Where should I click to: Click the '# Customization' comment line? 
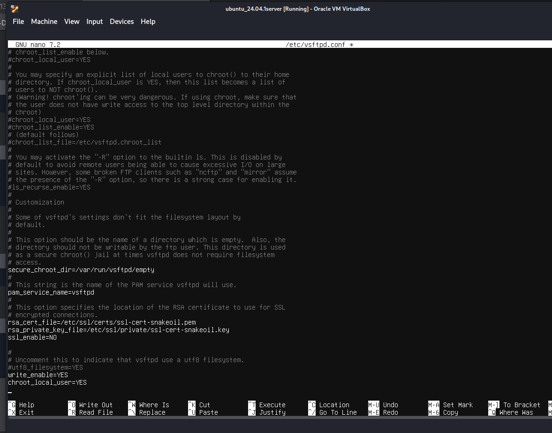[36, 202]
